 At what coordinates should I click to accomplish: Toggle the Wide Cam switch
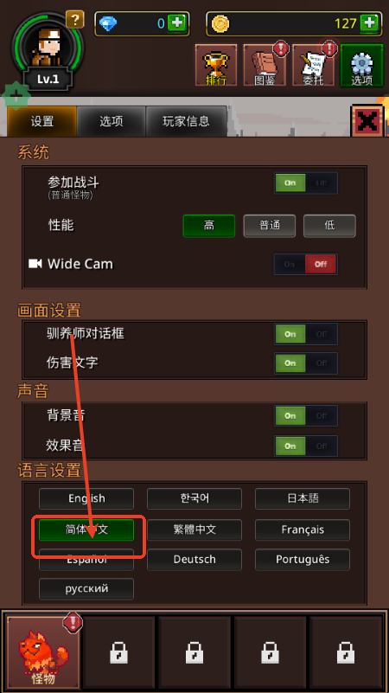click(306, 264)
